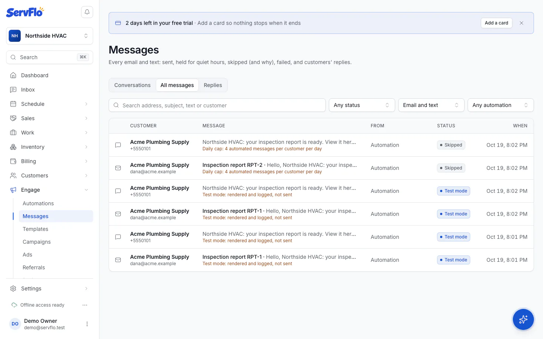Viewport: 543px width, 339px height.
Task: Click the Settings gear icon
Action: (13, 289)
